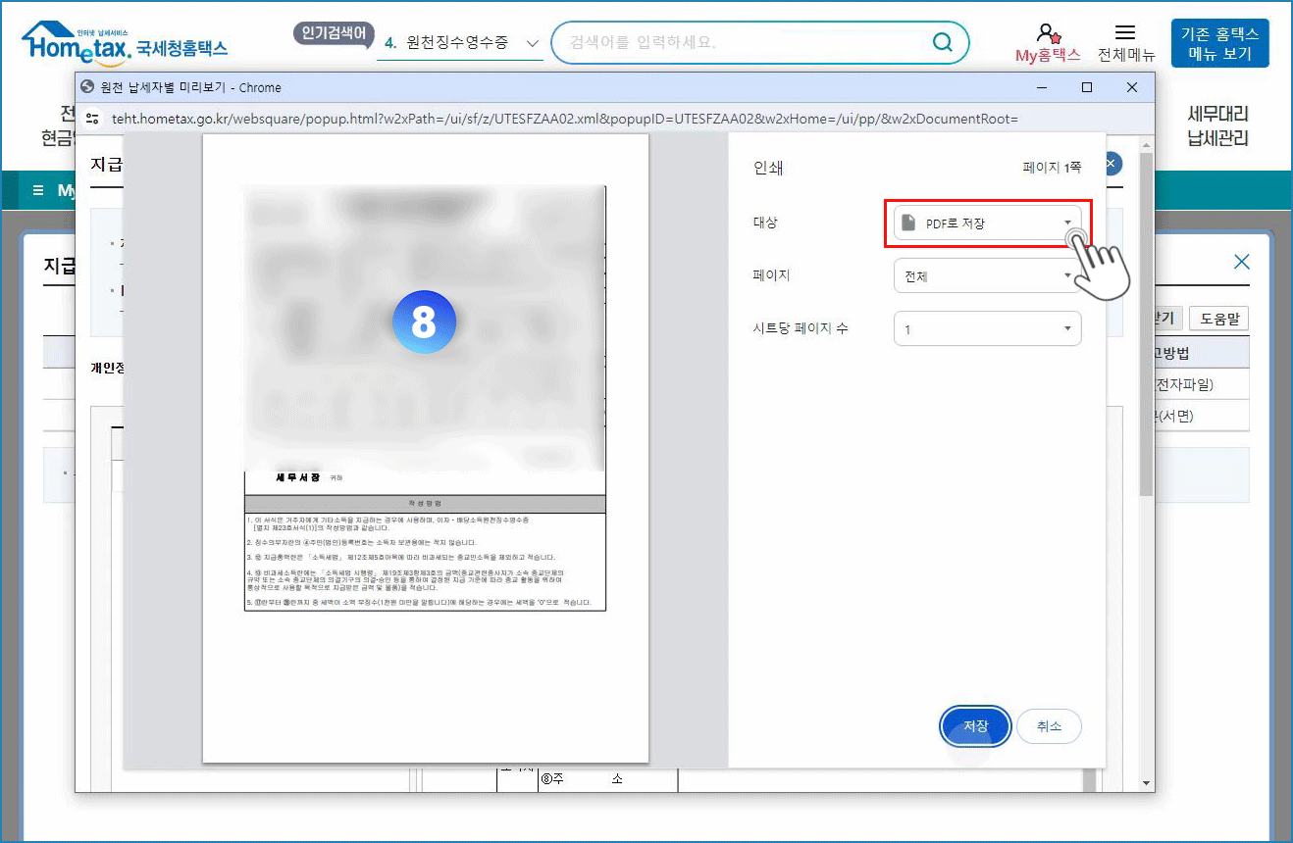This screenshot has width=1293, height=843.
Task: Click 기존 홈택스 메뉴 보기 button
Action: click(1219, 43)
